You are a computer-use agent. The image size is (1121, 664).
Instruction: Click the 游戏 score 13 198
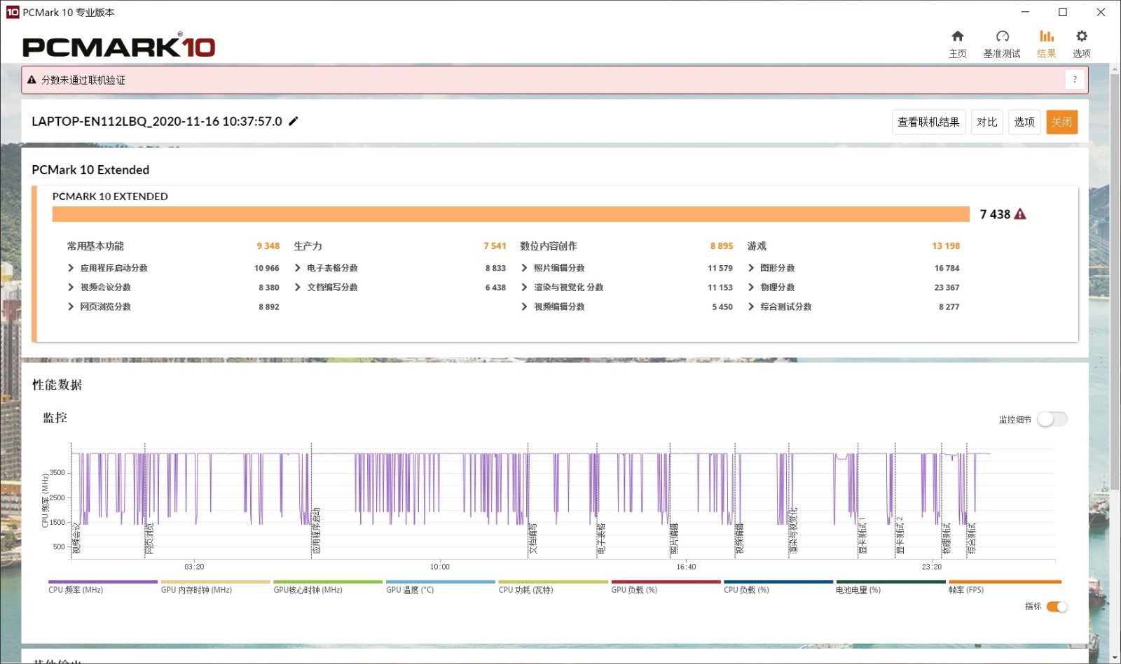[946, 246]
